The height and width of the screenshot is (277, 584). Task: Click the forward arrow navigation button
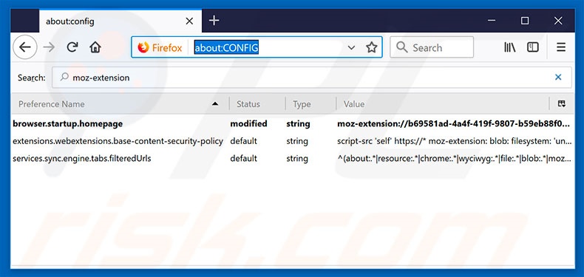click(49, 47)
